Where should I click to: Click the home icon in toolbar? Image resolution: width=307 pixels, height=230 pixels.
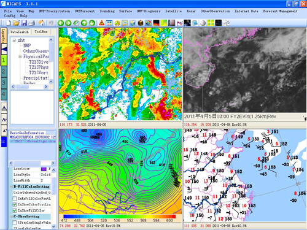tap(42, 23)
